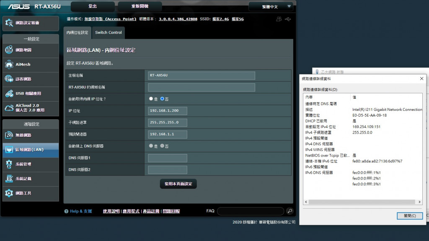
Task: Select Yes for auto obtain LAN IP
Action: [x=151, y=99]
